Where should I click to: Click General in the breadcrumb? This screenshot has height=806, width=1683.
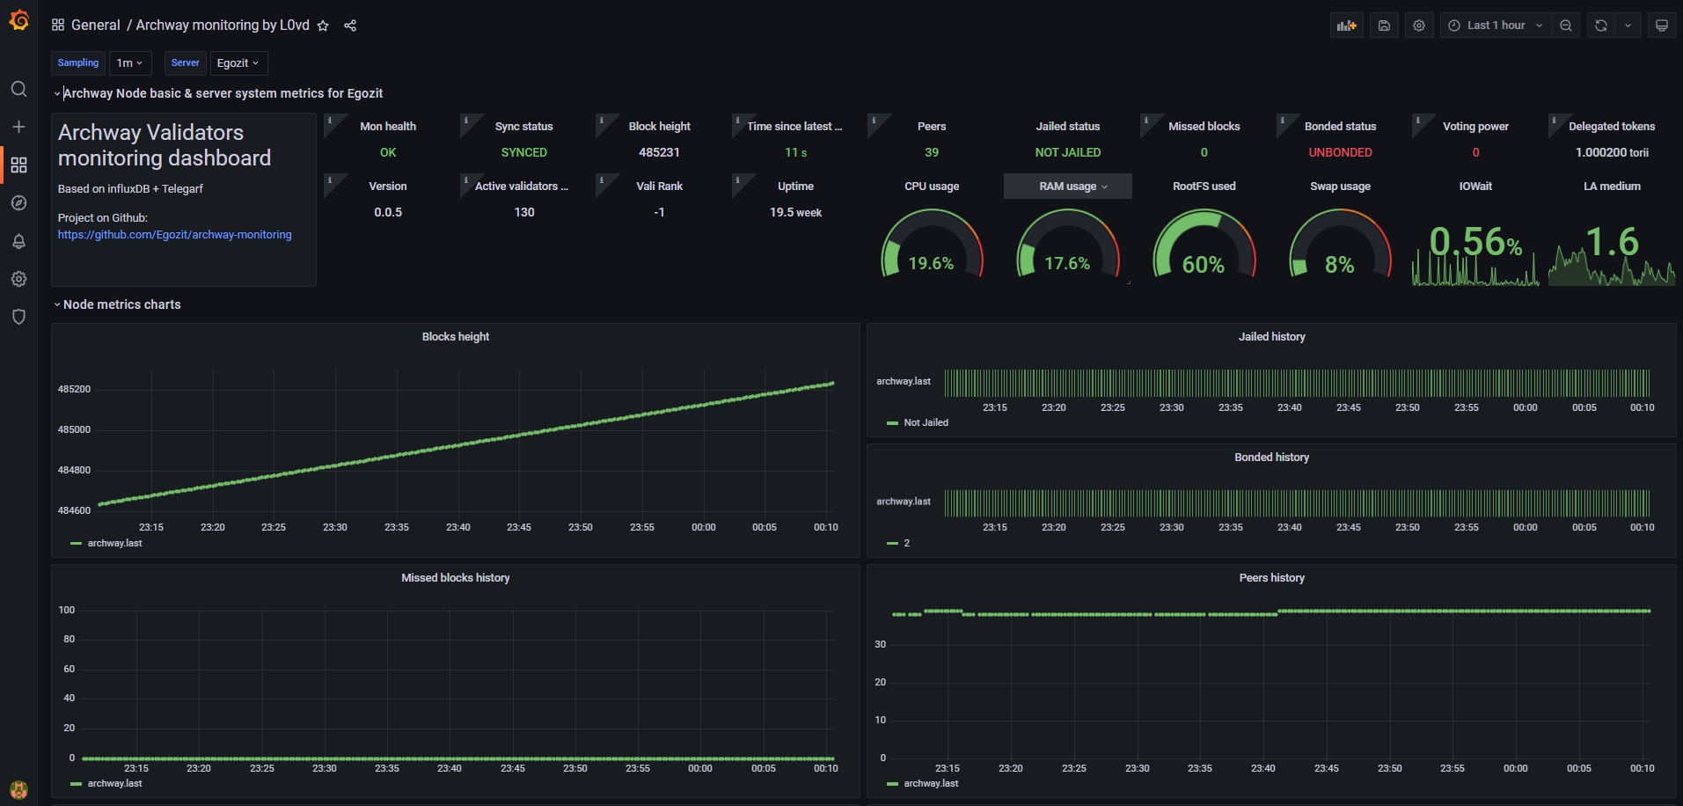[x=95, y=26]
